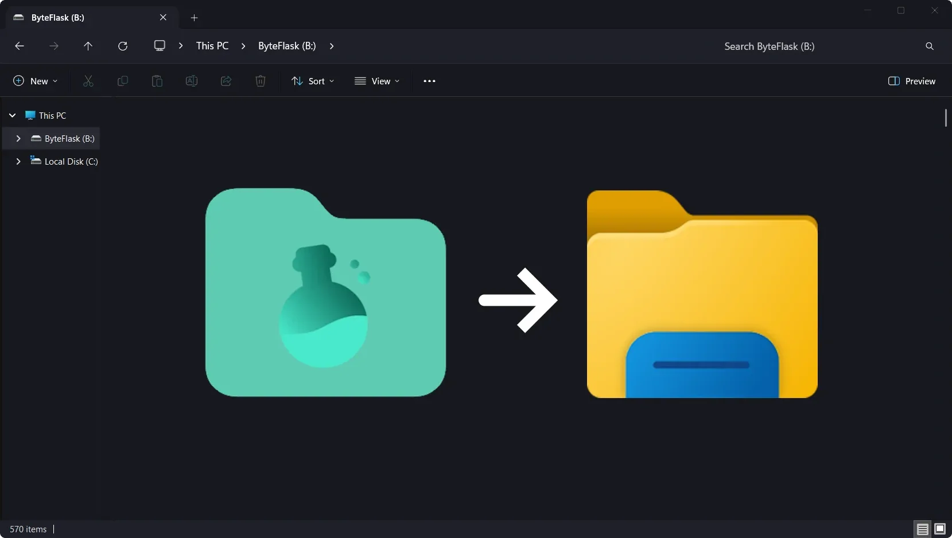
Task: Expand the ByteFlask (B:) tree node
Action: click(x=18, y=138)
